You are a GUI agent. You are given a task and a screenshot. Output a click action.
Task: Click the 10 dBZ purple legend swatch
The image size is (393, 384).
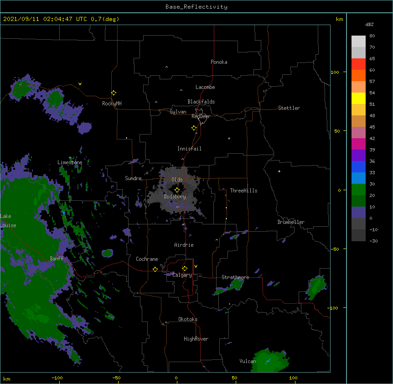358,213
